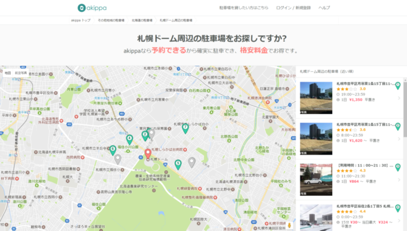407x231 pixels.
Task: Click the 8:00〜23:59 hours text
Action: point(352,135)
